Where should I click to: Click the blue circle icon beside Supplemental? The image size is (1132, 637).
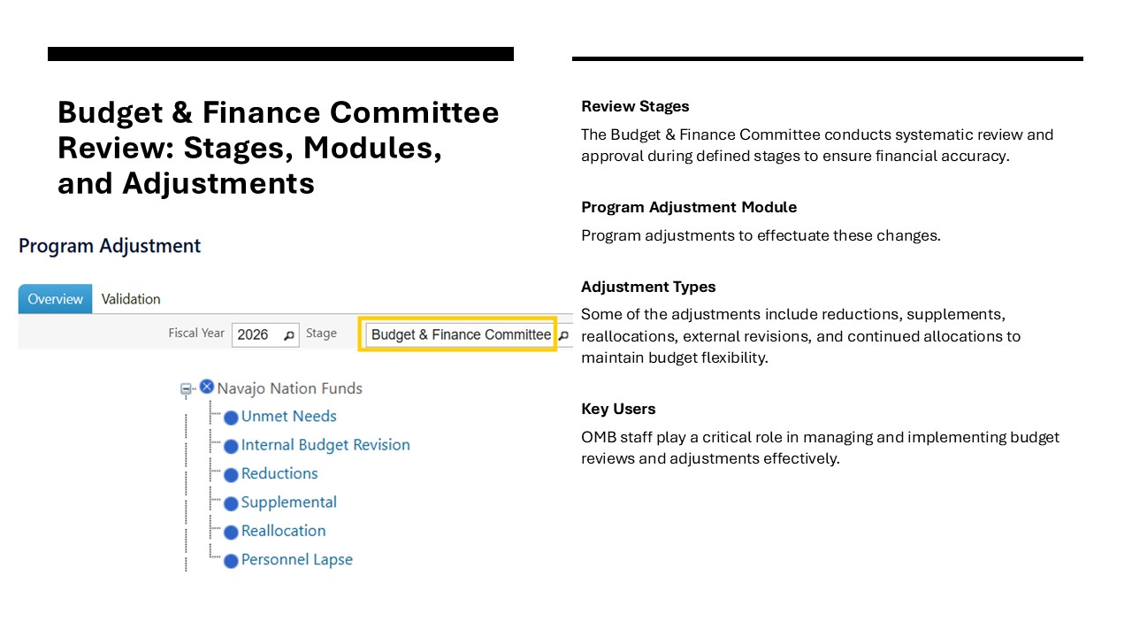231,503
